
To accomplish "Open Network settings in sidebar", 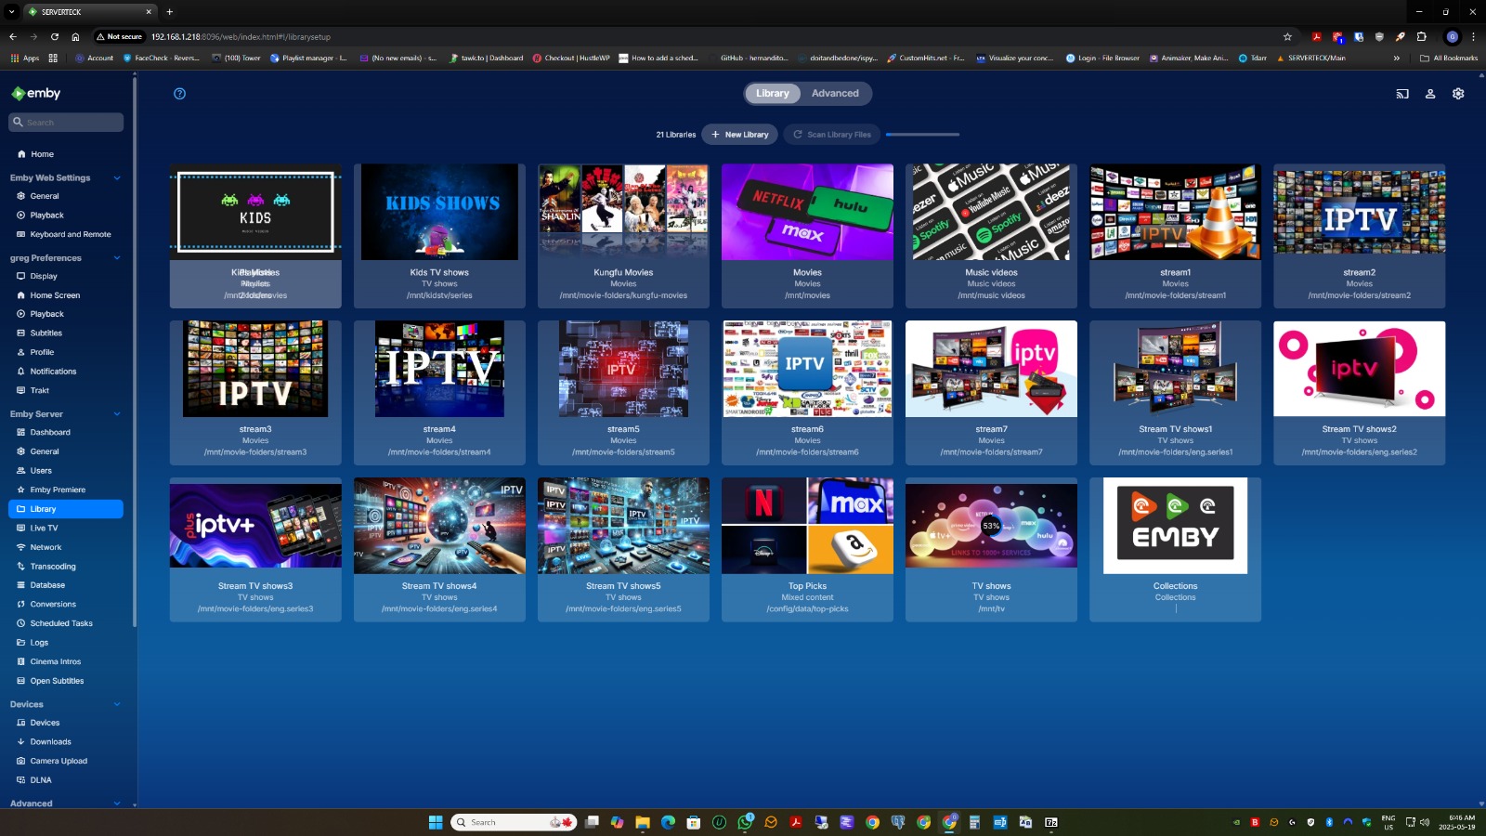I will pyautogui.click(x=66, y=547).
